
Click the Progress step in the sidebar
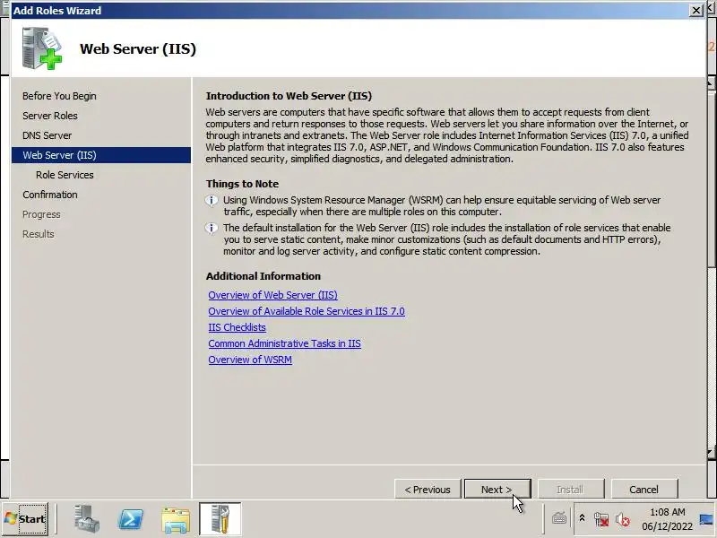click(41, 214)
